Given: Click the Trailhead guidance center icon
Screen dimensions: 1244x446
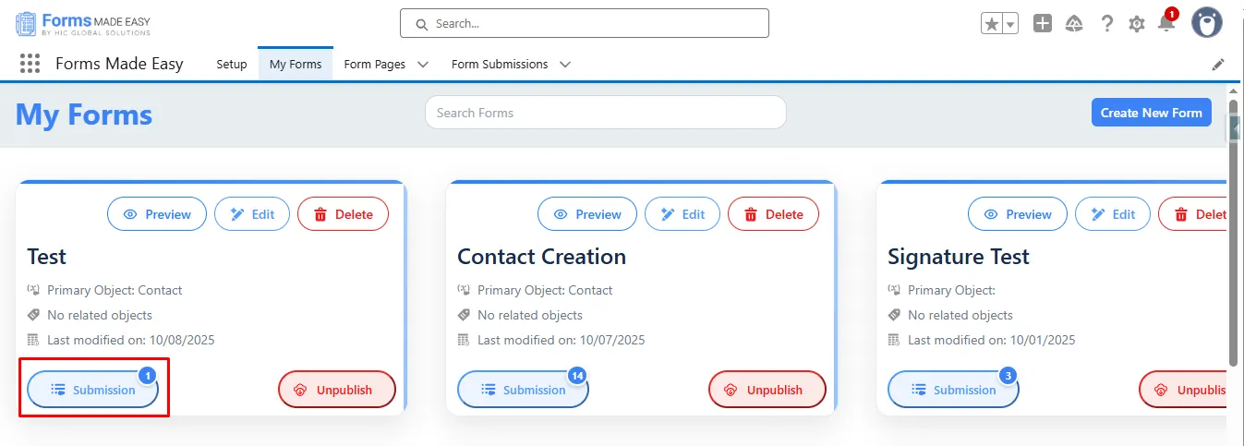Looking at the screenshot, I should click(x=1074, y=24).
